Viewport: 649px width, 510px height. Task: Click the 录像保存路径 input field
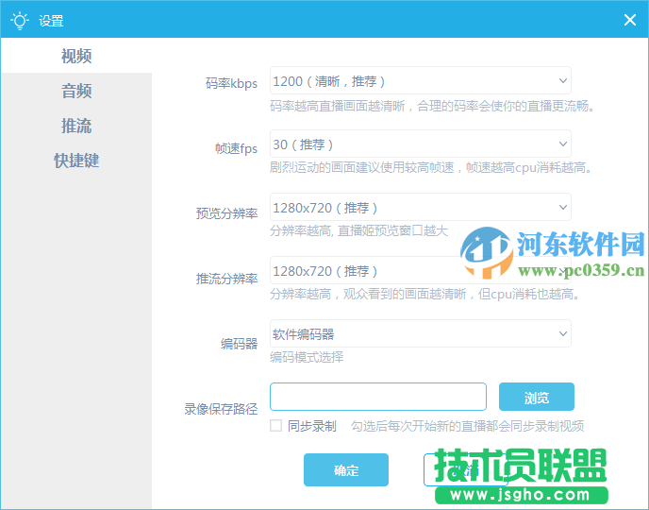pos(378,397)
